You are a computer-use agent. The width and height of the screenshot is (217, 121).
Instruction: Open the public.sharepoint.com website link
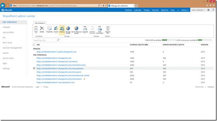coord(56,52)
